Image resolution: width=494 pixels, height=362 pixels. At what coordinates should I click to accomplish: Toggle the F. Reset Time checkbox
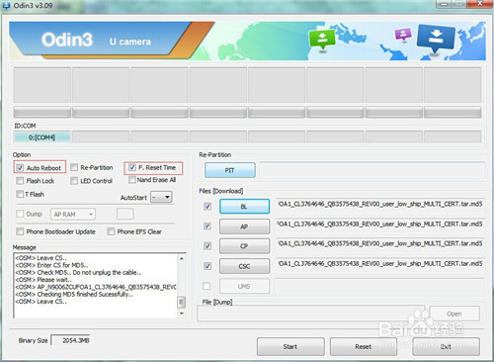pos(132,167)
